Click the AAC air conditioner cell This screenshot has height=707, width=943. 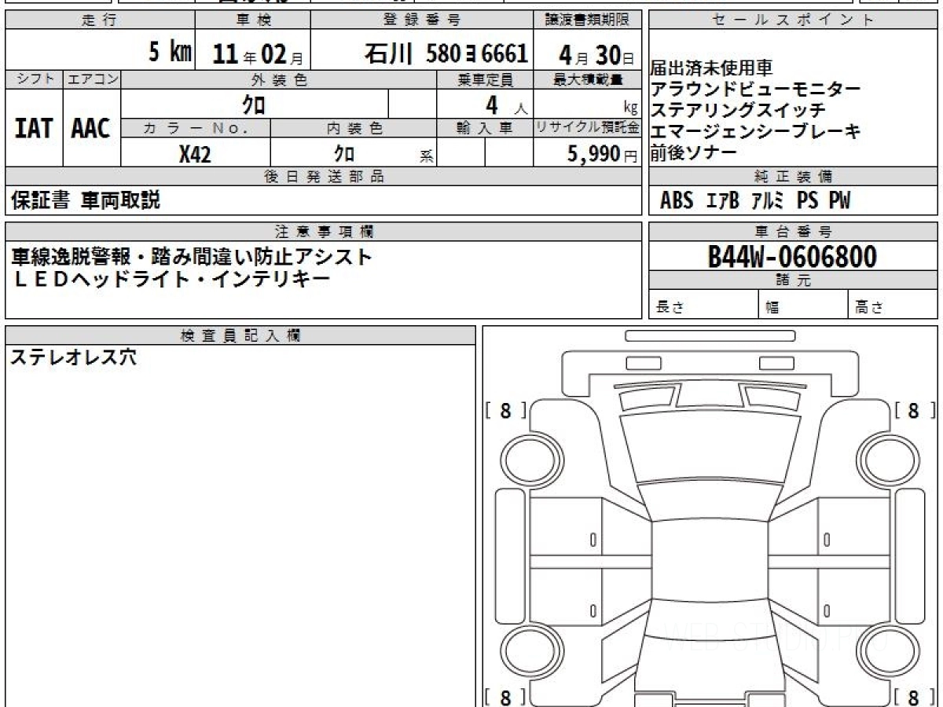click(x=91, y=129)
